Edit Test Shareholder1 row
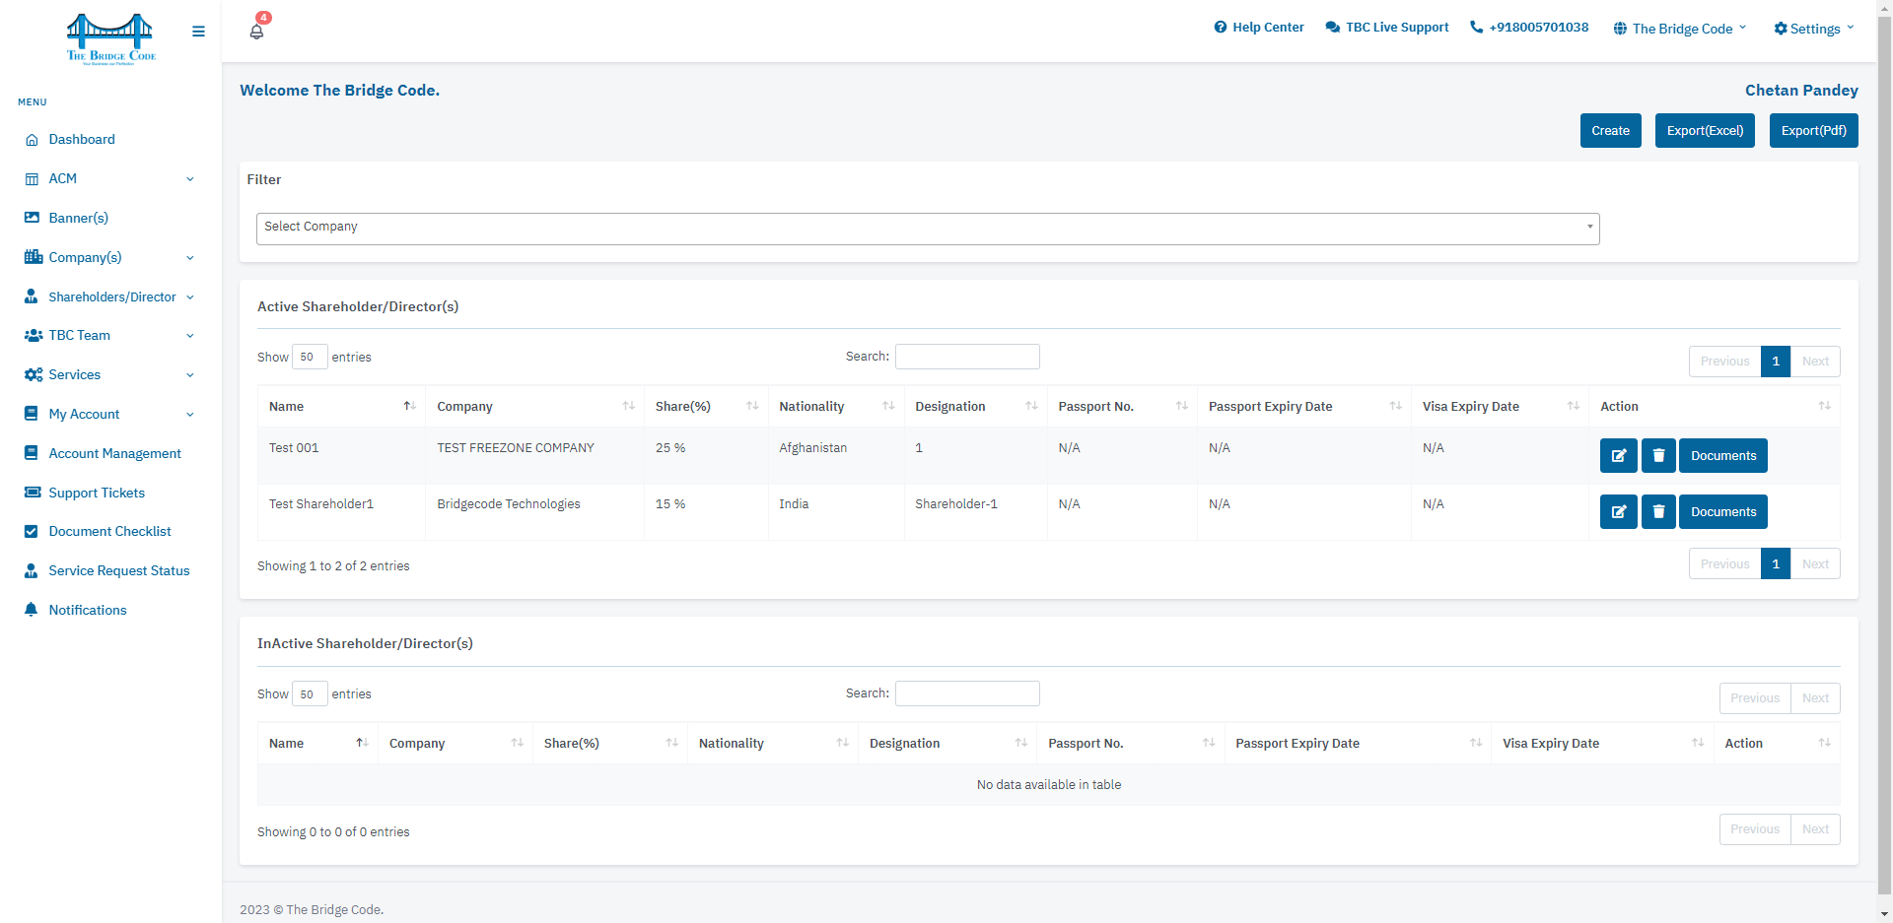The height and width of the screenshot is (923, 1893). point(1618,511)
